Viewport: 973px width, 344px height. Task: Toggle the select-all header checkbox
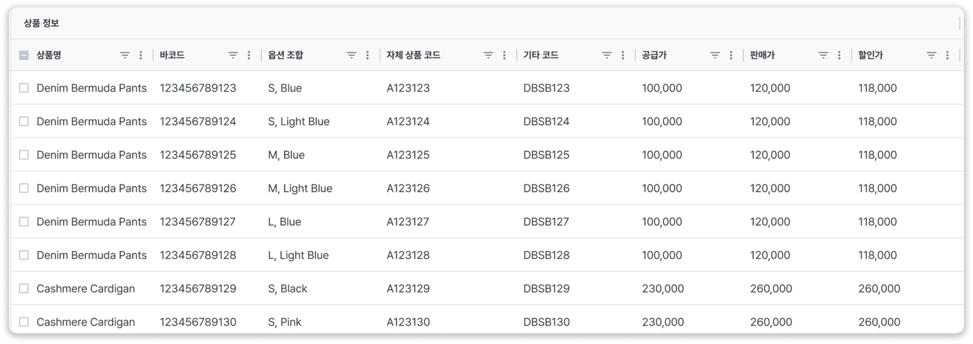click(x=24, y=55)
